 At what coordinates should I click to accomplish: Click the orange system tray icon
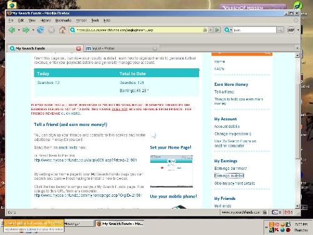[x=271, y=224]
